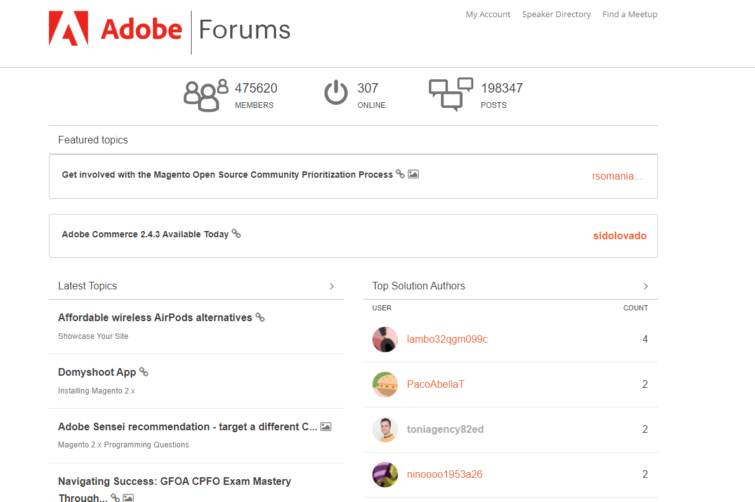Click COUNT column header
This screenshot has width=755, height=502.
pyautogui.click(x=636, y=308)
